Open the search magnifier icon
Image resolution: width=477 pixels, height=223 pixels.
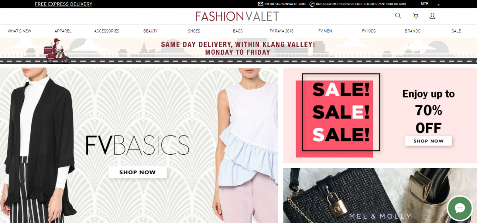[x=398, y=16]
